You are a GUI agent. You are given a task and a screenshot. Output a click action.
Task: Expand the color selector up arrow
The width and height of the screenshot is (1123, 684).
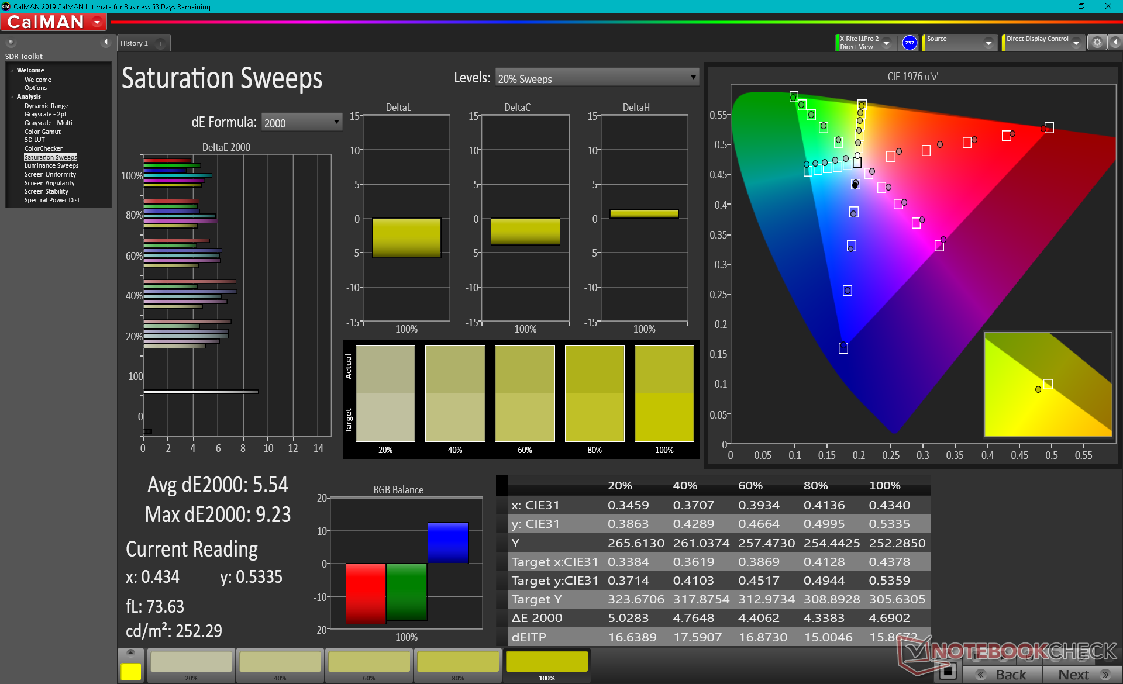[130, 652]
